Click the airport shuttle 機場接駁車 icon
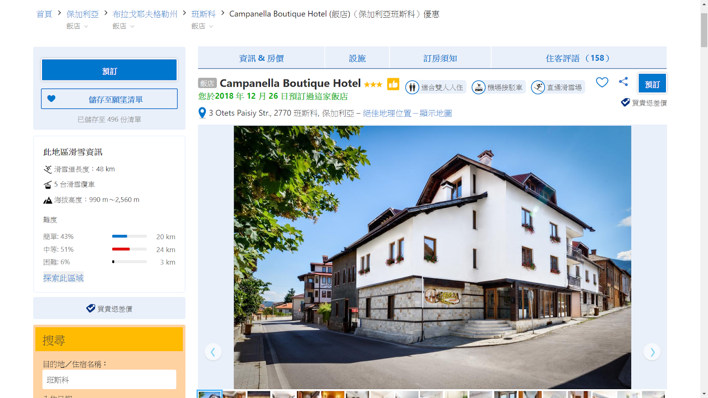 click(x=478, y=87)
